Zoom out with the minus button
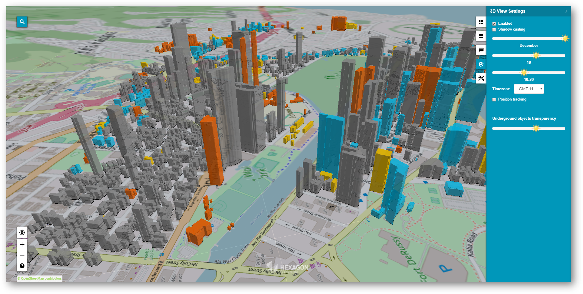 point(22,255)
